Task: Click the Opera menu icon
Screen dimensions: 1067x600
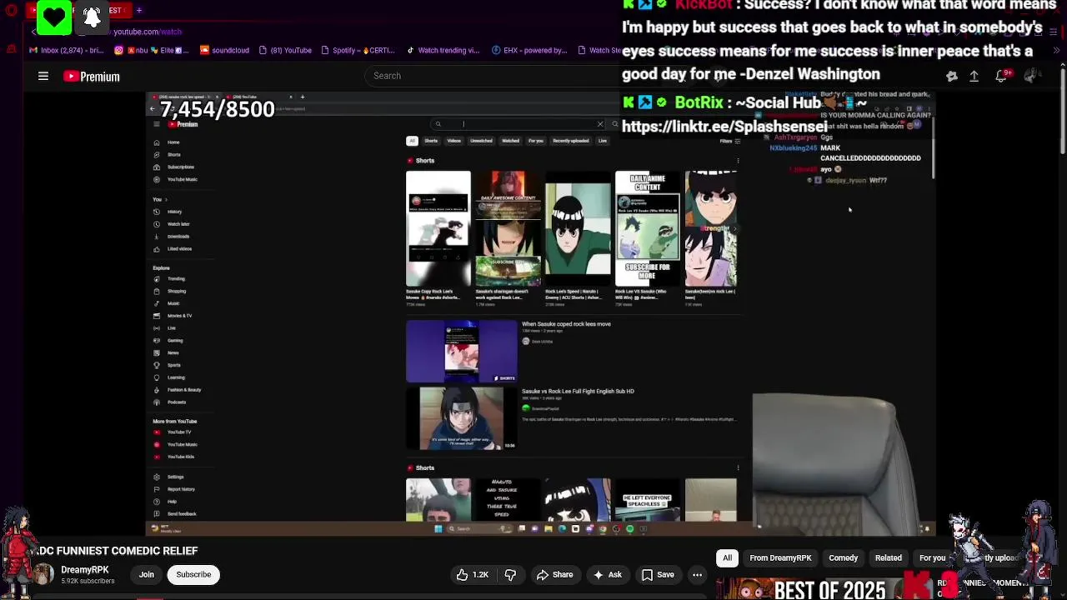Action: click(12, 10)
